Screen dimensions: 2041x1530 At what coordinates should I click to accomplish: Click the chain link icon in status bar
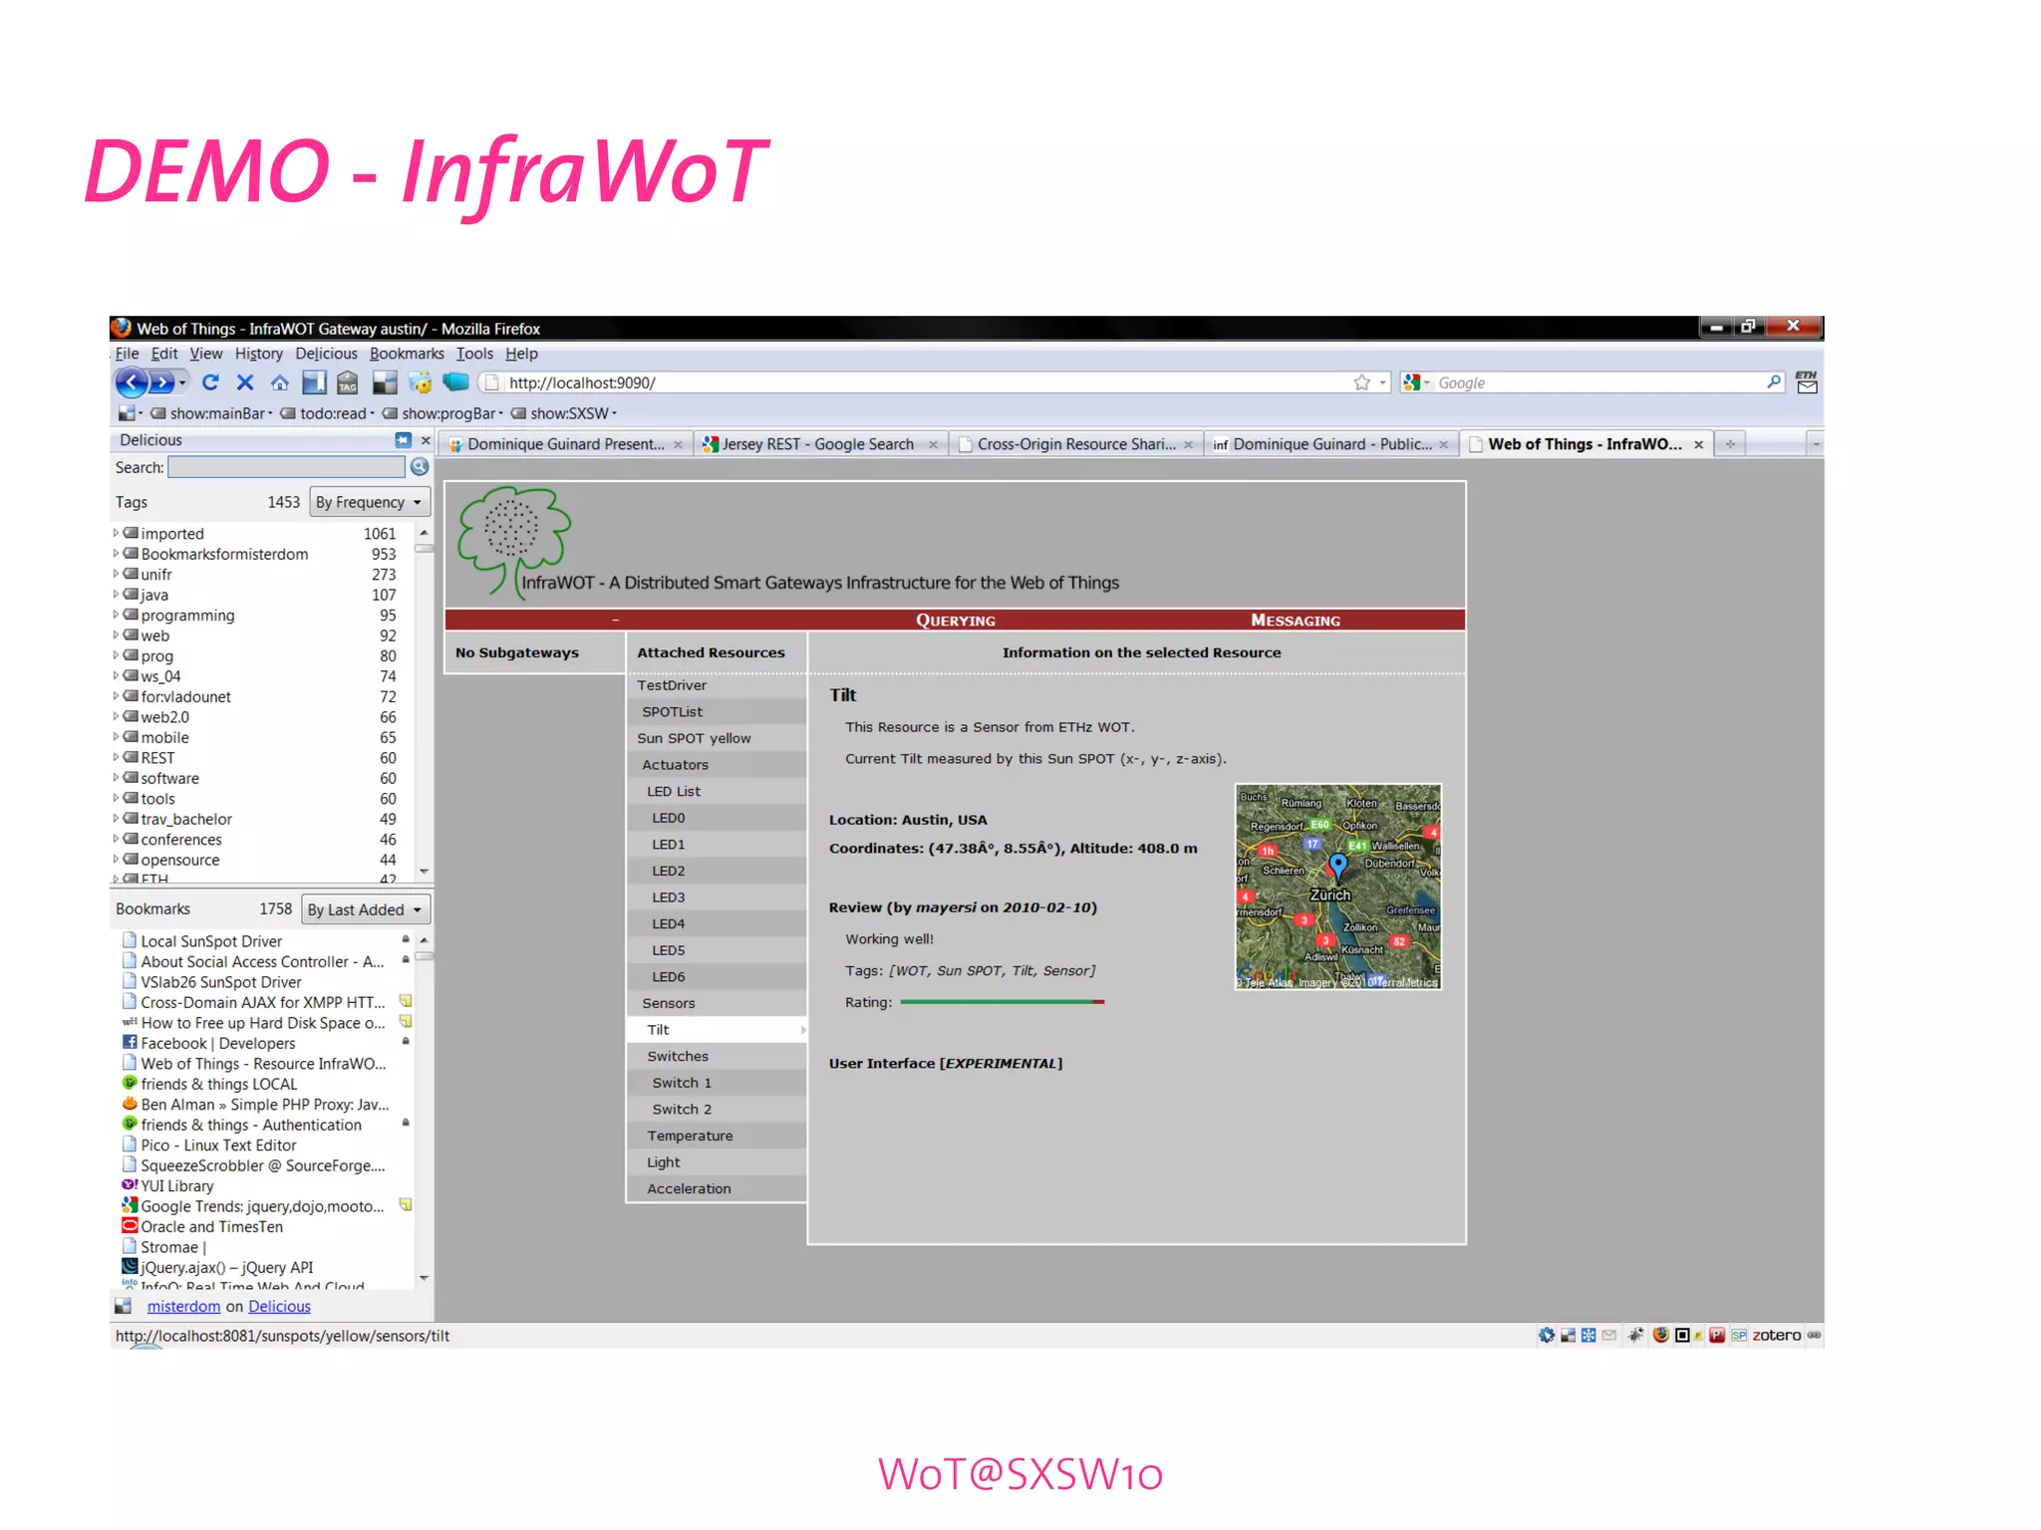(x=1814, y=1335)
